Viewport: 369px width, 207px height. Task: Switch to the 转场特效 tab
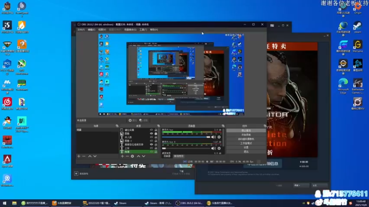[x=179, y=156]
